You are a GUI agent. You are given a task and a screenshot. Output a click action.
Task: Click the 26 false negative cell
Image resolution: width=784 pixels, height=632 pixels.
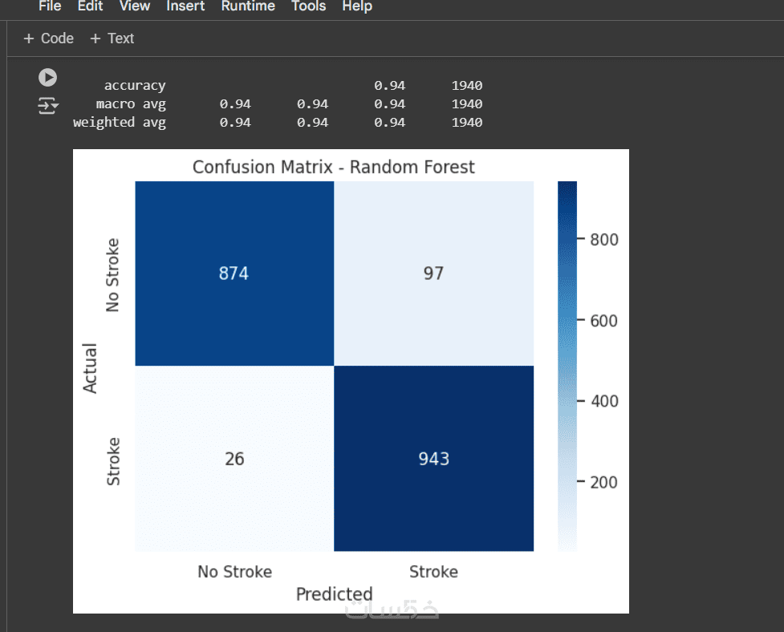click(234, 459)
